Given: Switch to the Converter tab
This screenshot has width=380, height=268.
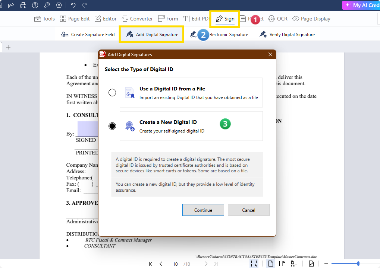Looking at the screenshot, I should pyautogui.click(x=137, y=19).
